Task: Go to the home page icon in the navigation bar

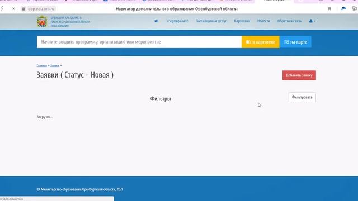Action: click(x=156, y=21)
